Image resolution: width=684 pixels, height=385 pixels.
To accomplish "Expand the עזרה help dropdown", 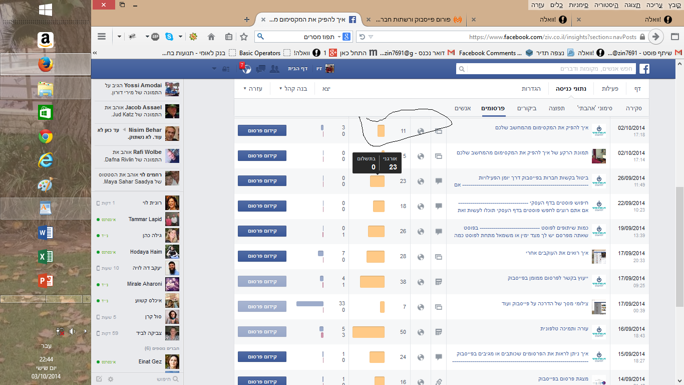I will click(253, 89).
